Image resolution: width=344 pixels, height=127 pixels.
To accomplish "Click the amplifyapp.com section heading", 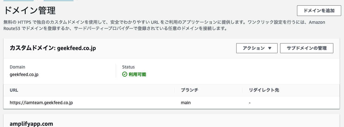I will [x=31, y=124].
